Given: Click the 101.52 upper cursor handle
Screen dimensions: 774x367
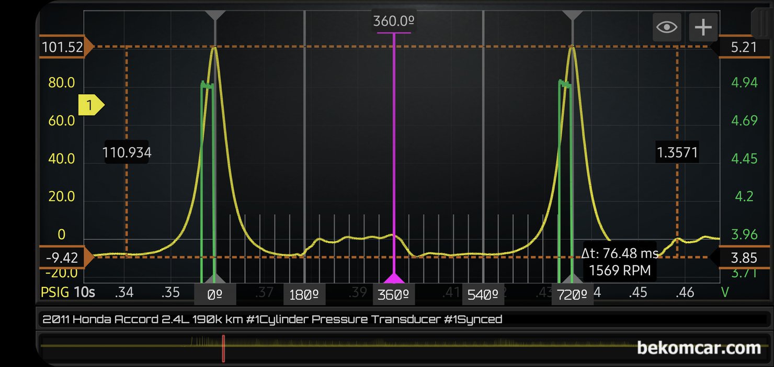Looking at the screenshot, I should 65,47.
